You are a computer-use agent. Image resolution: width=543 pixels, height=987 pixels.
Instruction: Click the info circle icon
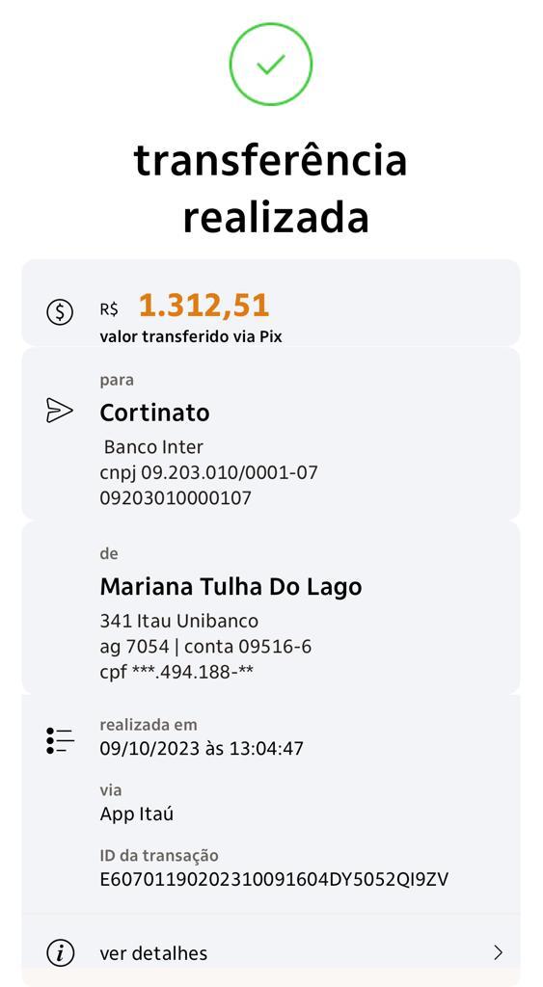(60, 952)
